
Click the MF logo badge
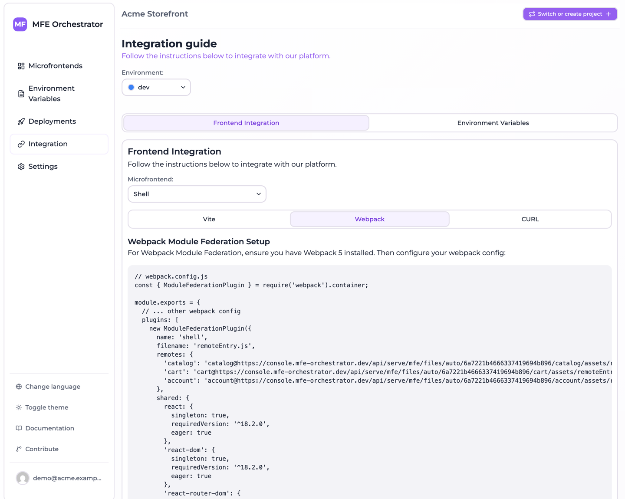20,24
